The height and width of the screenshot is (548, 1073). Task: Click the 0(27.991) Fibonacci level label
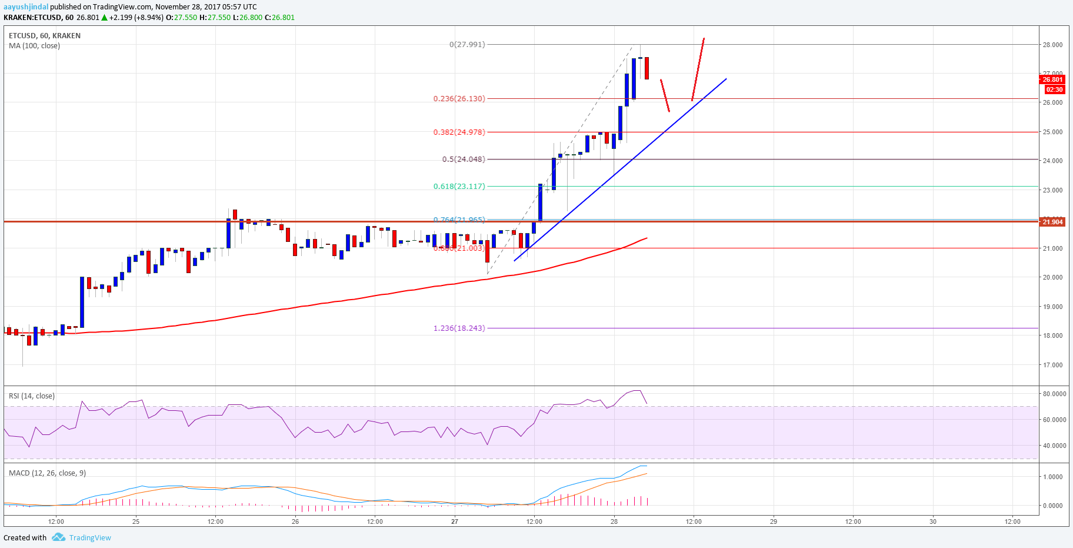pyautogui.click(x=467, y=44)
